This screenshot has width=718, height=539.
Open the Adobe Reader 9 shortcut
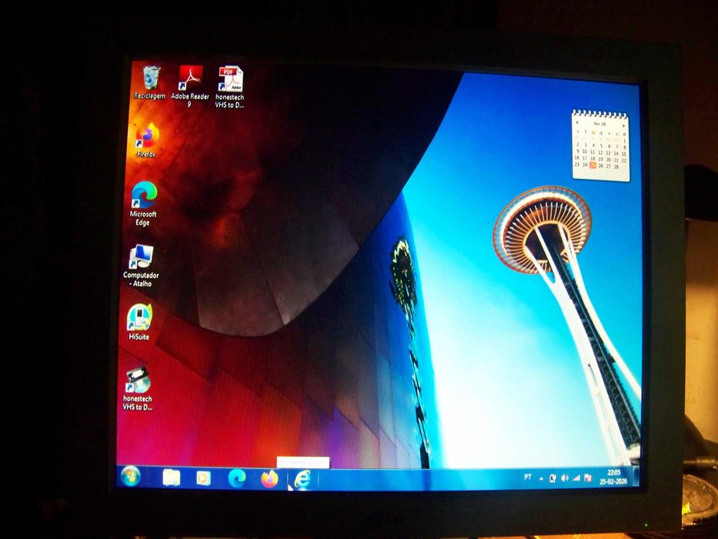(x=189, y=86)
